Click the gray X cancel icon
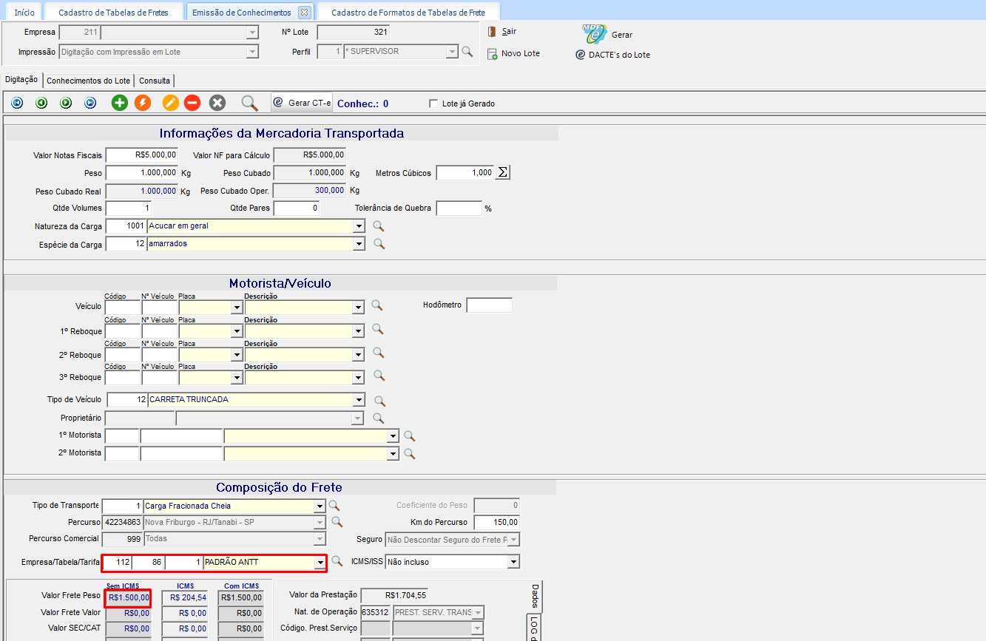The width and height of the screenshot is (986, 641). [217, 104]
